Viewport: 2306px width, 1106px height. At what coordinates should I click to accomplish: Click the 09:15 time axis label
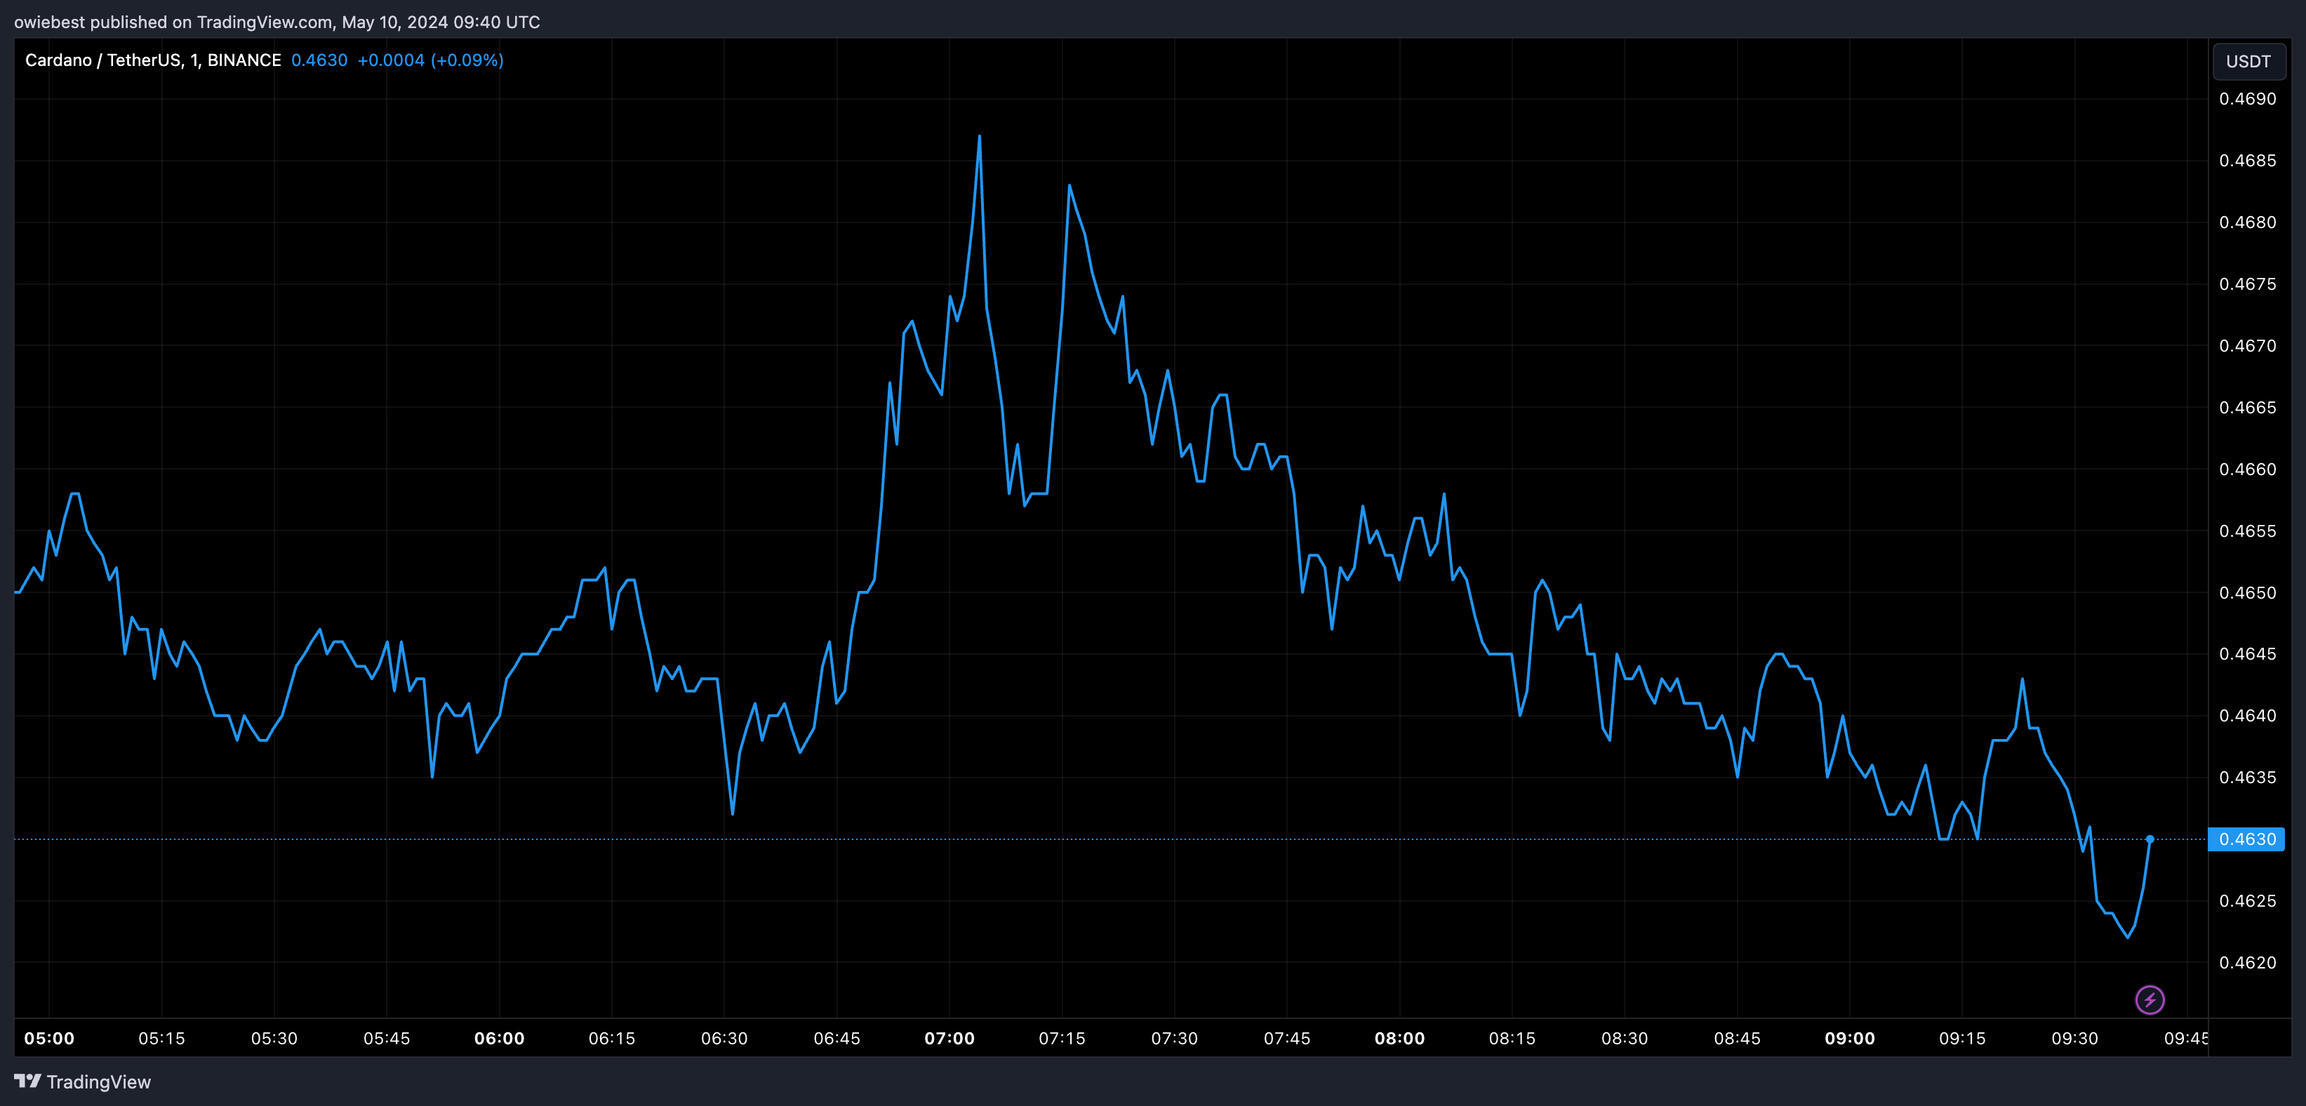click(1963, 1038)
